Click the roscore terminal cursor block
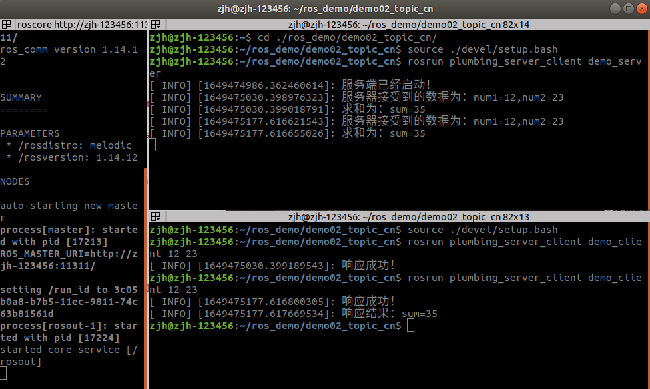This screenshot has width=650, height=389. (x=3, y=373)
